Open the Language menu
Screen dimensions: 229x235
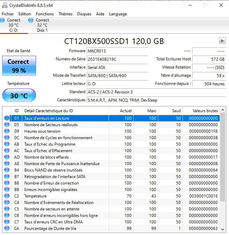[118, 14]
